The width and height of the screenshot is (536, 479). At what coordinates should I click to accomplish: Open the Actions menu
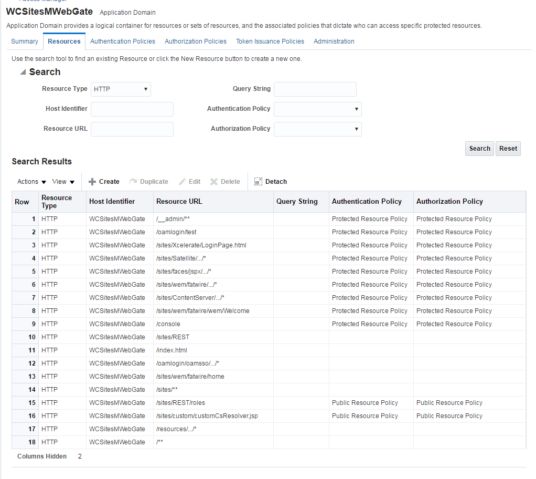31,182
